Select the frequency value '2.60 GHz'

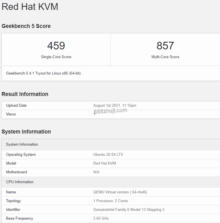[101, 218]
